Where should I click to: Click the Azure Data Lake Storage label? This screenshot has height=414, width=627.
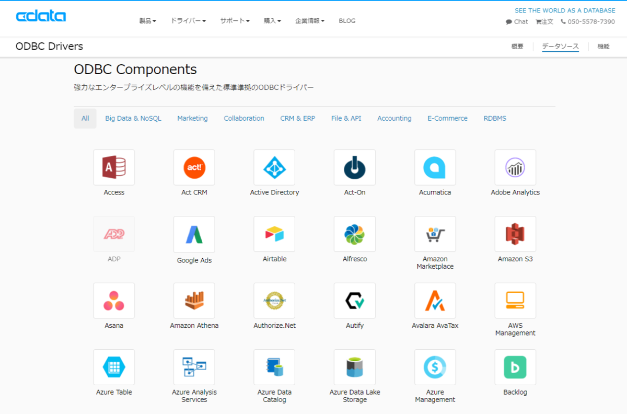click(x=355, y=396)
